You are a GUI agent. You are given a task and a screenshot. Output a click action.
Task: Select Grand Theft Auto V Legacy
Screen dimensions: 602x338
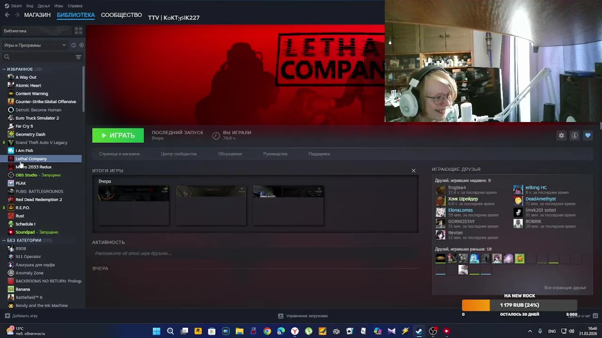(x=41, y=142)
